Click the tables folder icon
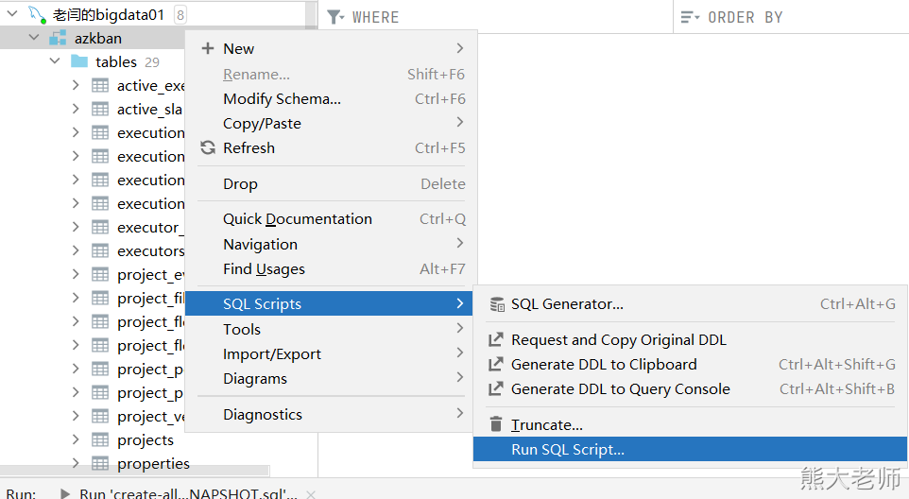Viewport: 909px width, 499px height. click(79, 62)
